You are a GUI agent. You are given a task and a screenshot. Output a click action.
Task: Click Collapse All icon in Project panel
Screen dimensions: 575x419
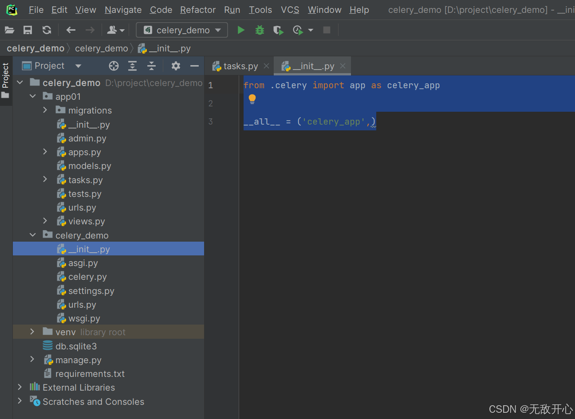click(151, 66)
